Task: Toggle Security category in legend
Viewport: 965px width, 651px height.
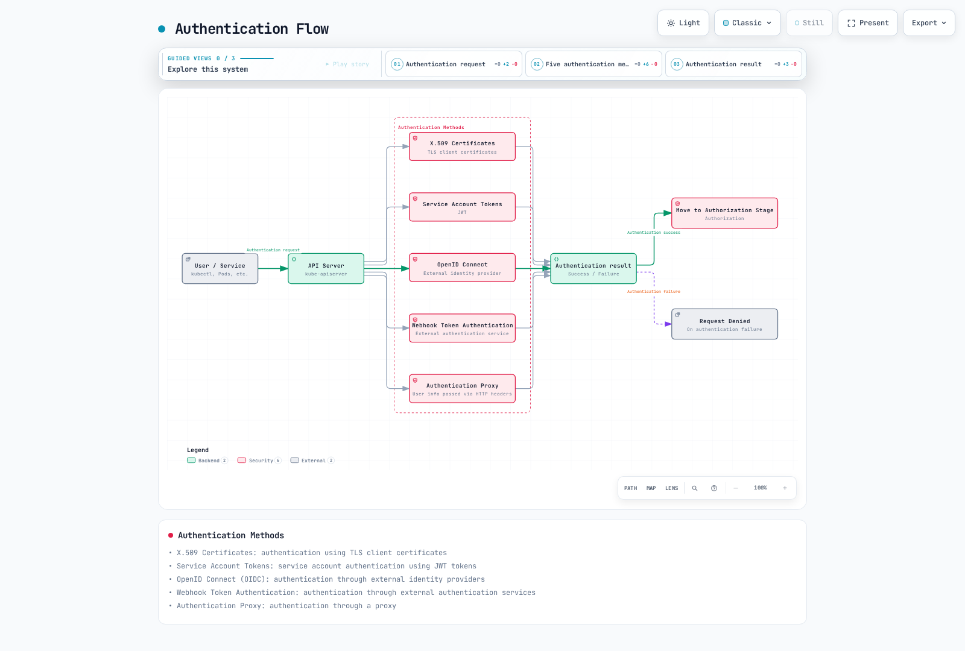Action: pyautogui.click(x=259, y=461)
